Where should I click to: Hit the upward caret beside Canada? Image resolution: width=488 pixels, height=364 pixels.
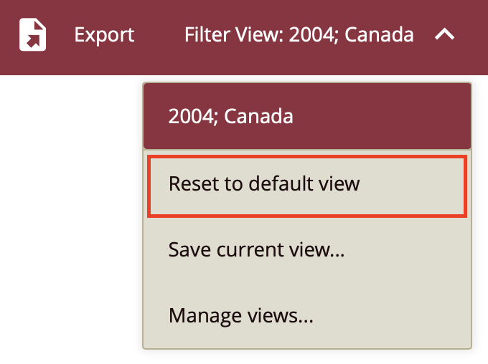click(x=444, y=34)
